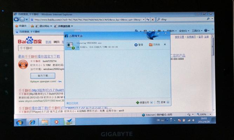
Task: Click the add to favorites bar star icon
Action: [32, 26]
